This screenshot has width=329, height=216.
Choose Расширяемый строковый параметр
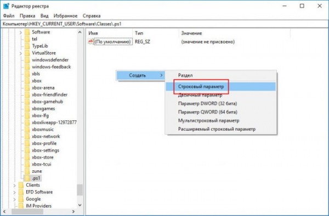(x=221, y=129)
